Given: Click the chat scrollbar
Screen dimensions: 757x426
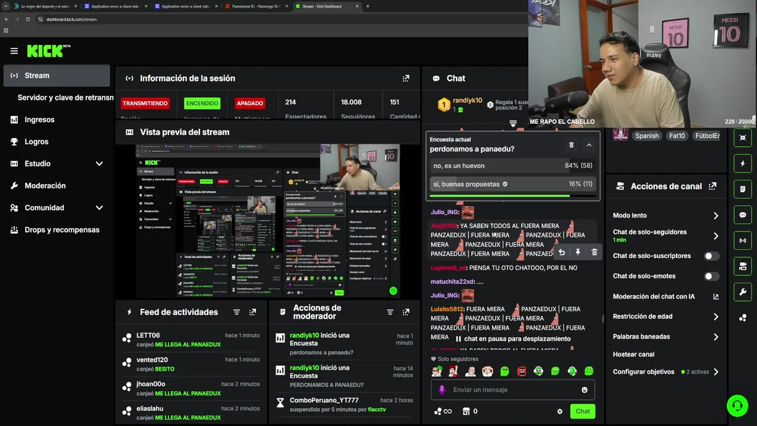Looking at the screenshot, I should pyautogui.click(x=603, y=318).
